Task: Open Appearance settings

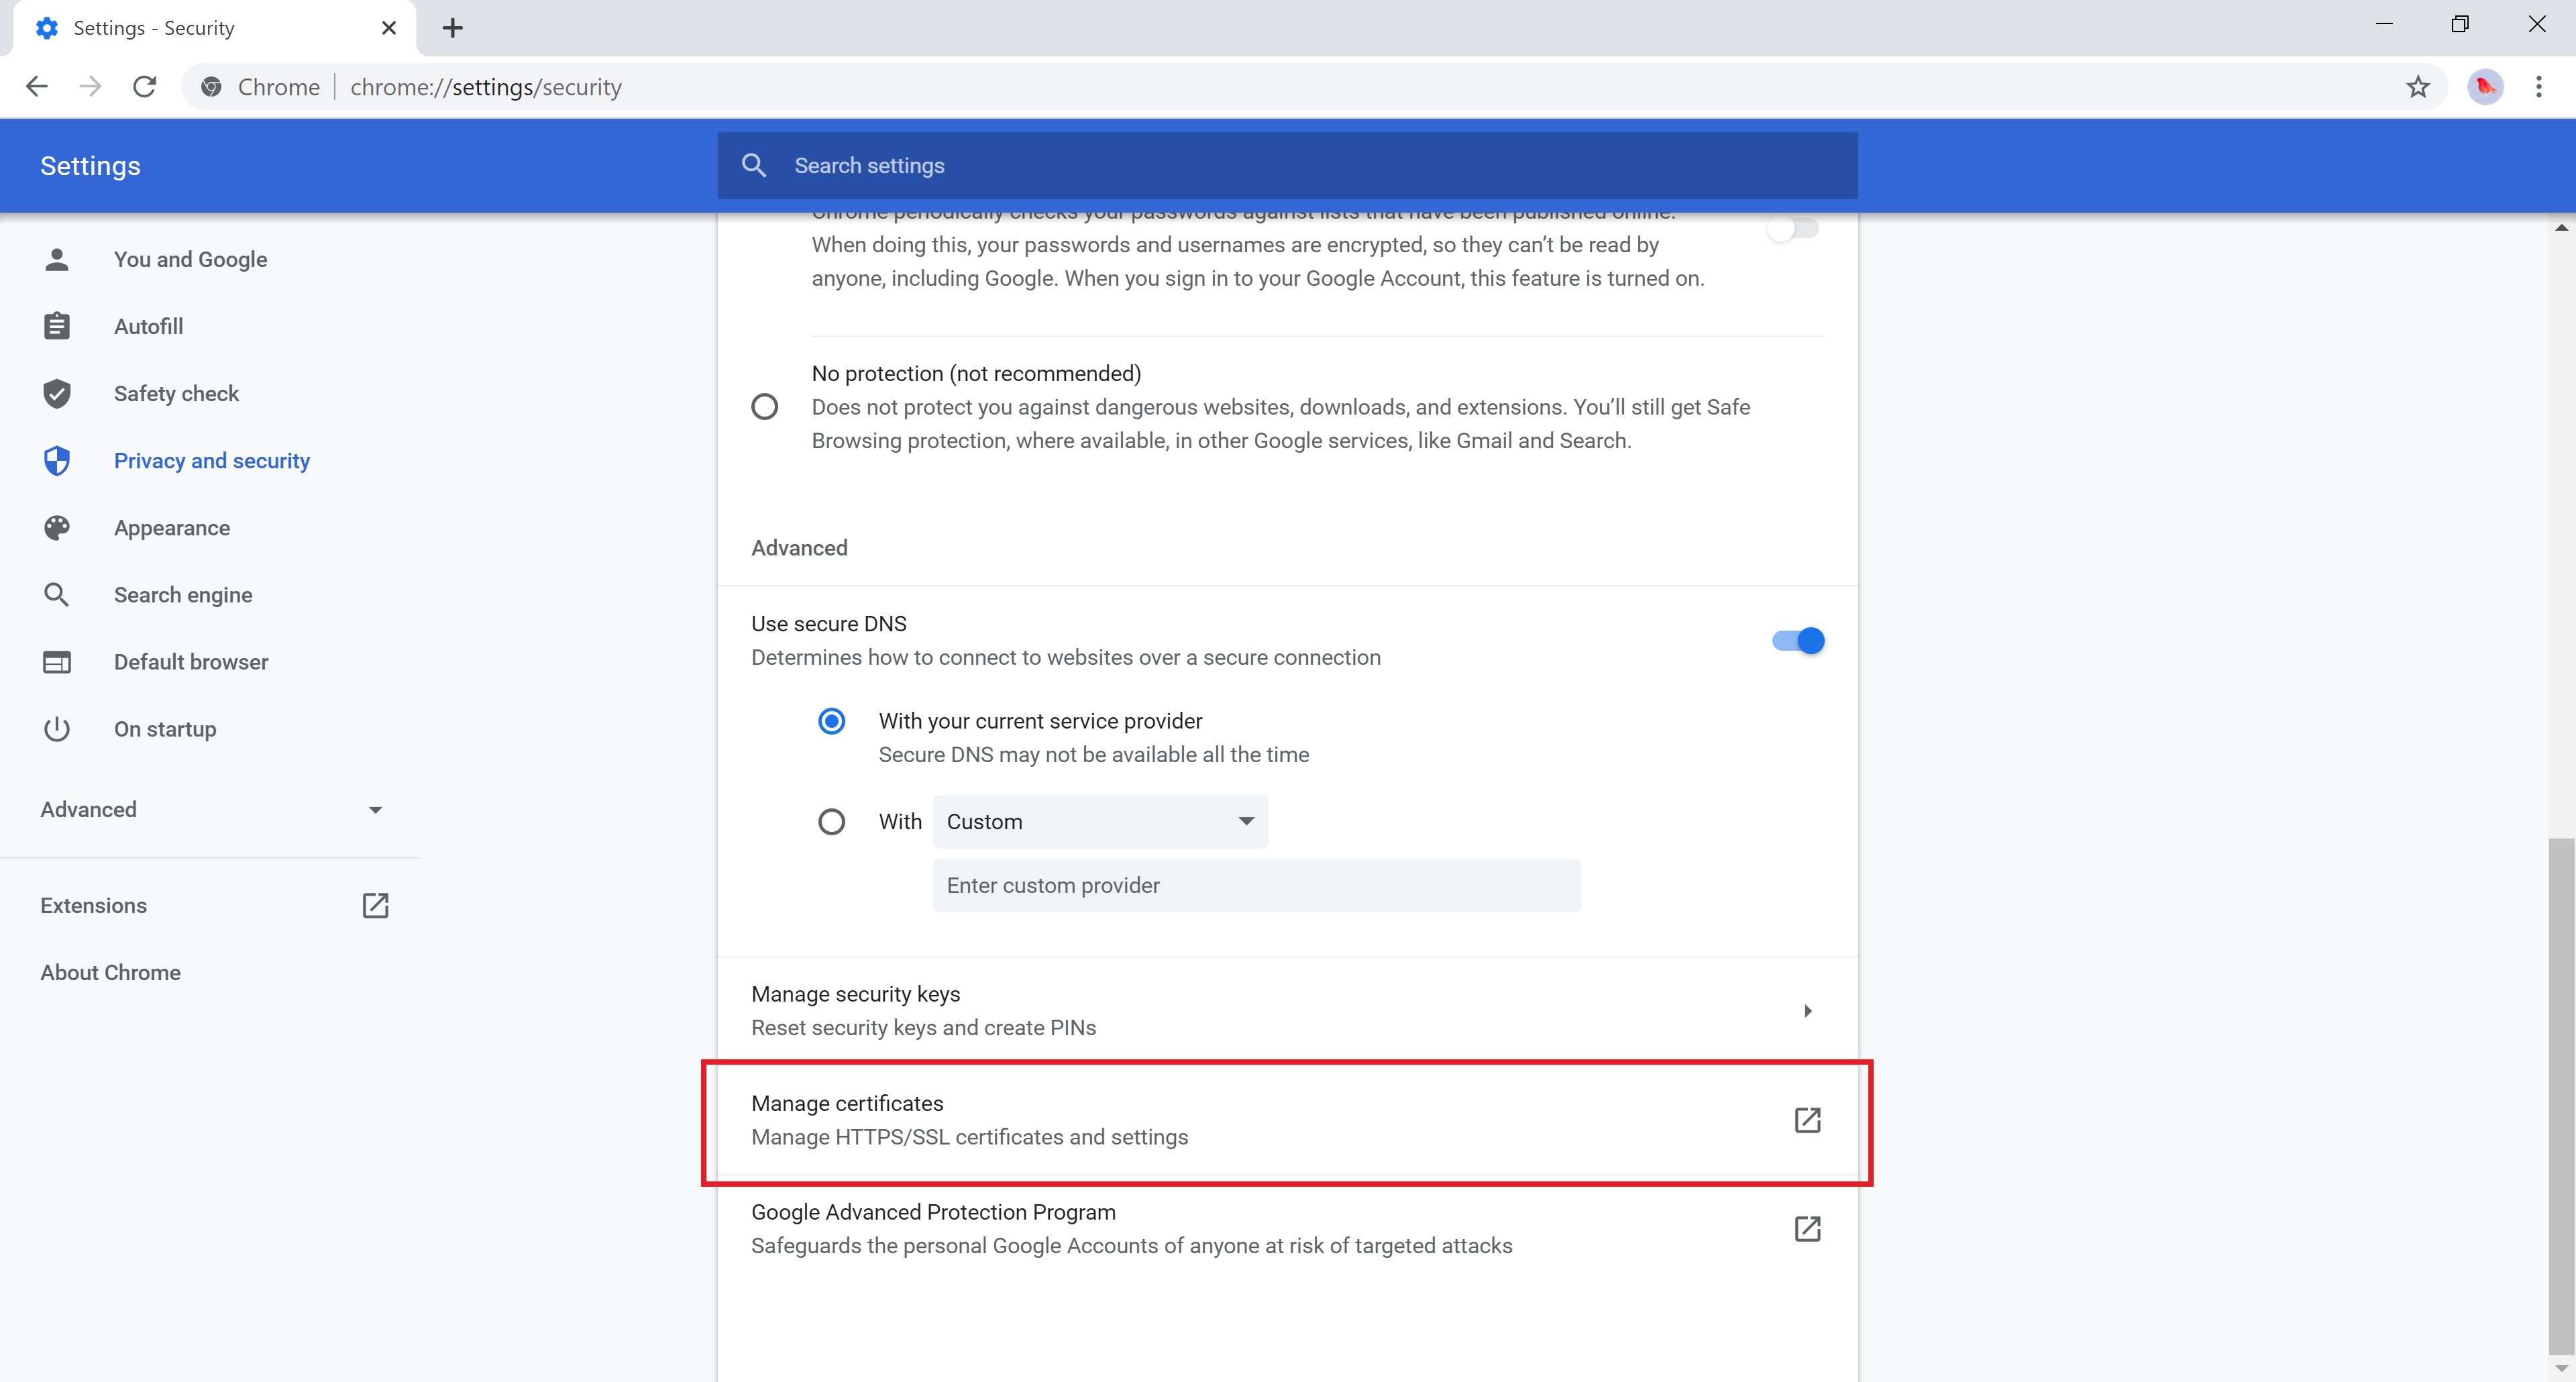Action: tap(172, 528)
